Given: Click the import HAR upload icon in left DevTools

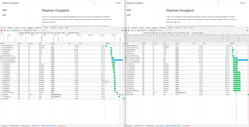Looking at the screenshot, I should (43, 30).
